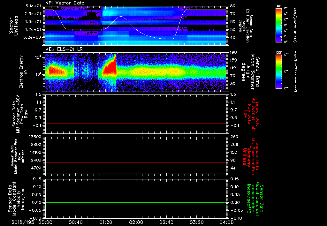Click the "2.5e+01" sector tick label

tap(33, 14)
